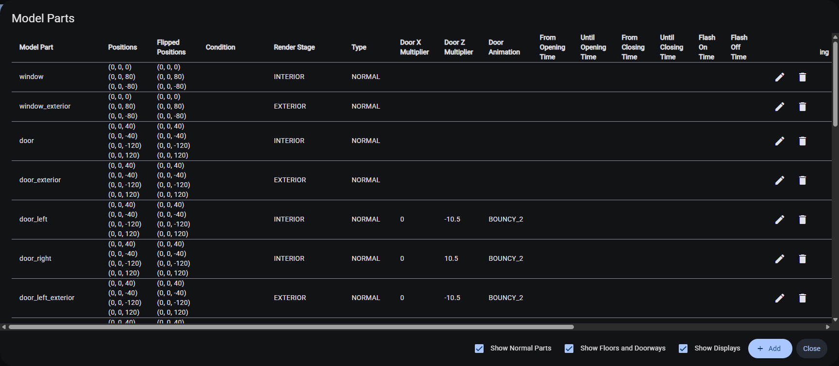The width and height of the screenshot is (839, 366).
Task: Click the Model Part column header
Action: (x=36, y=47)
